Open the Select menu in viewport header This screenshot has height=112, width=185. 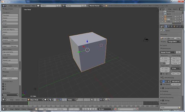(18, 100)
